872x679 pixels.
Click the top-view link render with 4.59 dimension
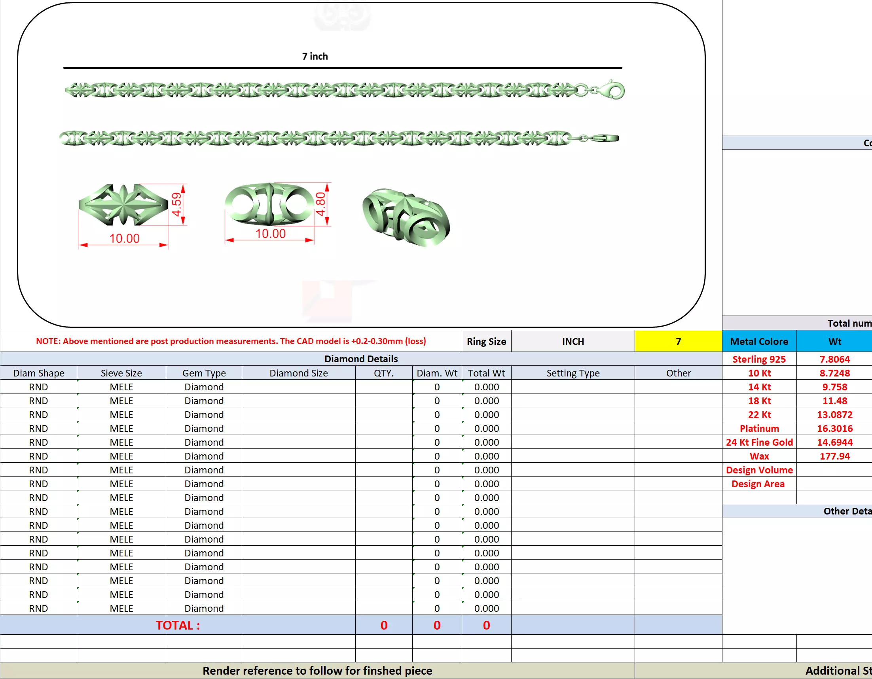[123, 205]
